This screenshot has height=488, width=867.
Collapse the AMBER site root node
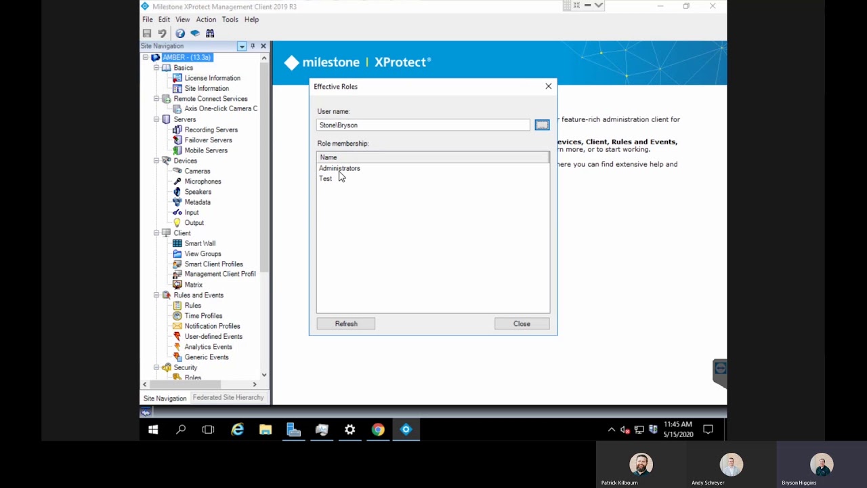(x=145, y=58)
